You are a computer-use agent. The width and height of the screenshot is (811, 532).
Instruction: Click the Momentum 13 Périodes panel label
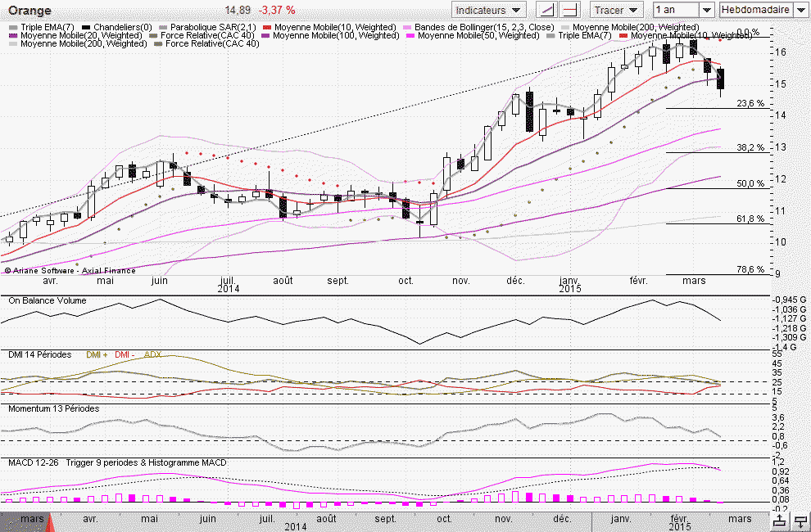tap(54, 409)
